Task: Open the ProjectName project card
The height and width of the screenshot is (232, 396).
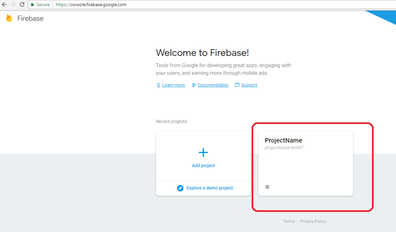Action: point(305,163)
